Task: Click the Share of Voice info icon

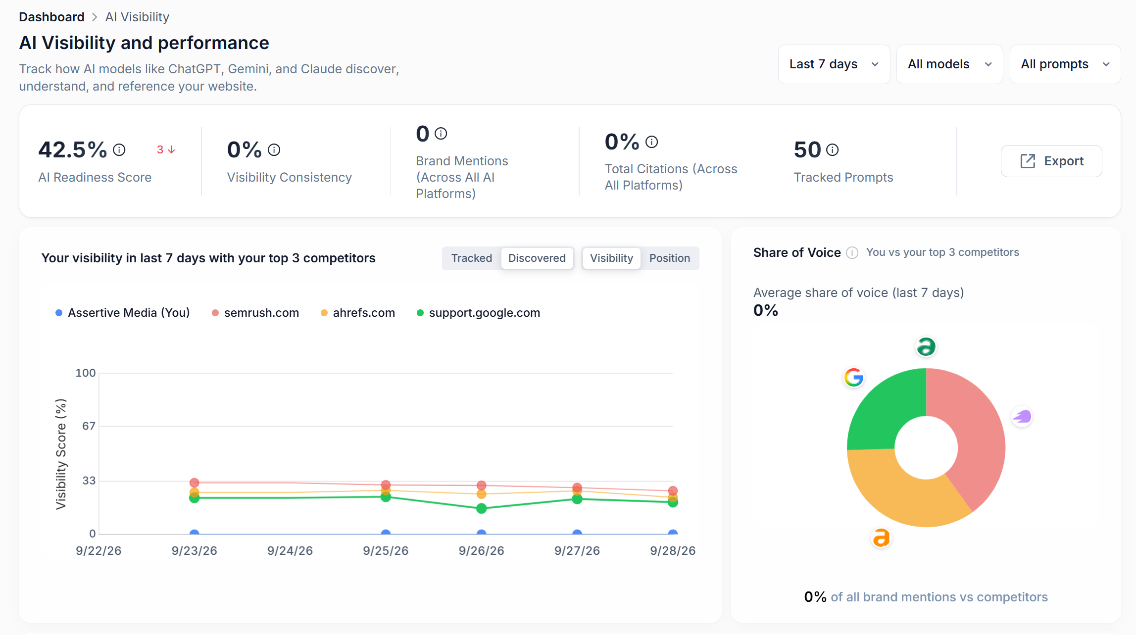Action: (x=852, y=253)
